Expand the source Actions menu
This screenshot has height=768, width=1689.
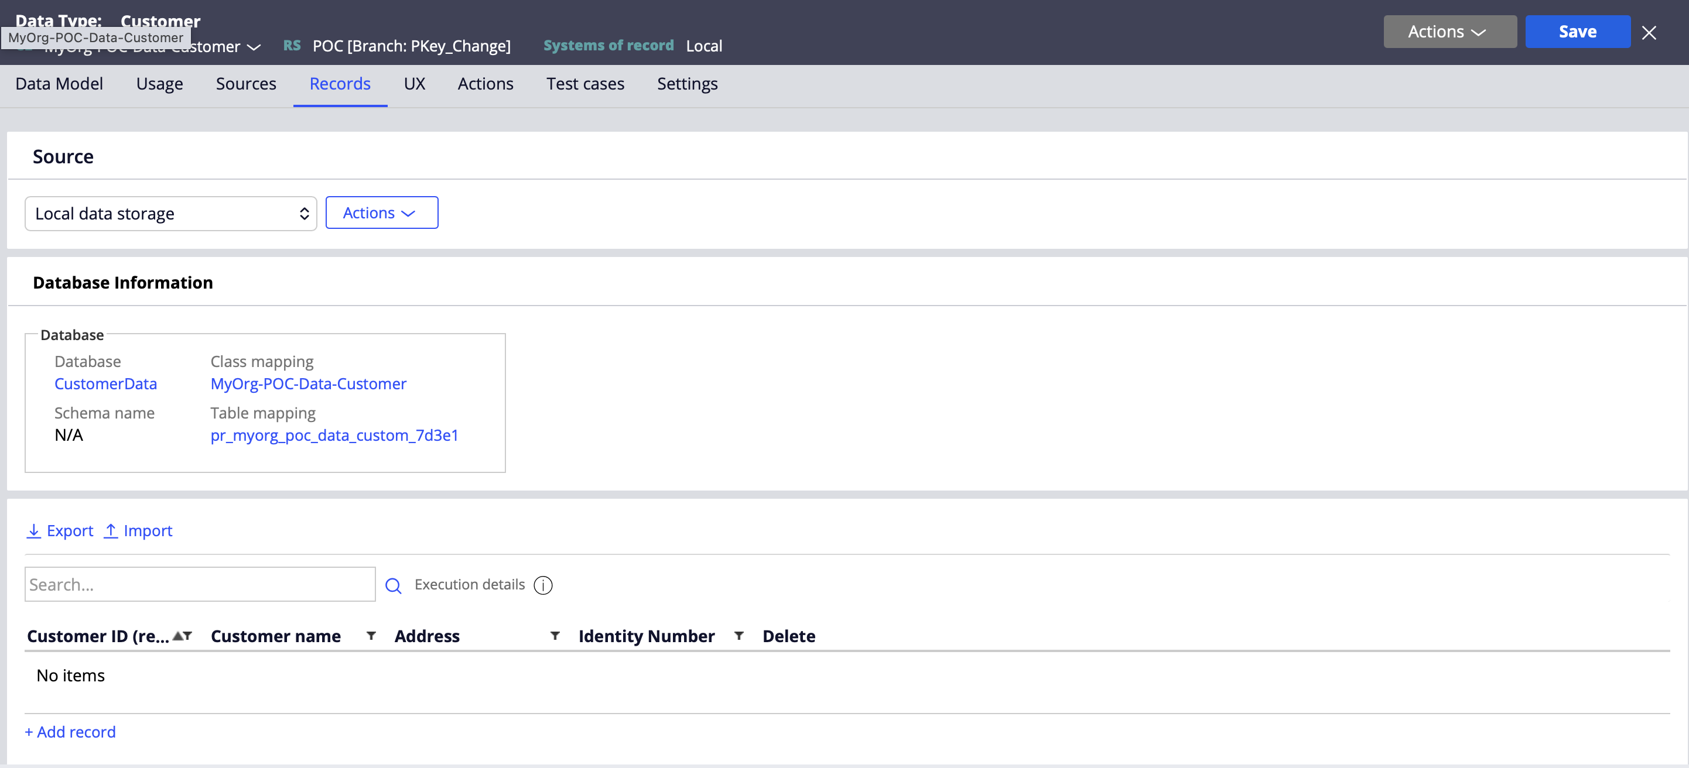382,212
